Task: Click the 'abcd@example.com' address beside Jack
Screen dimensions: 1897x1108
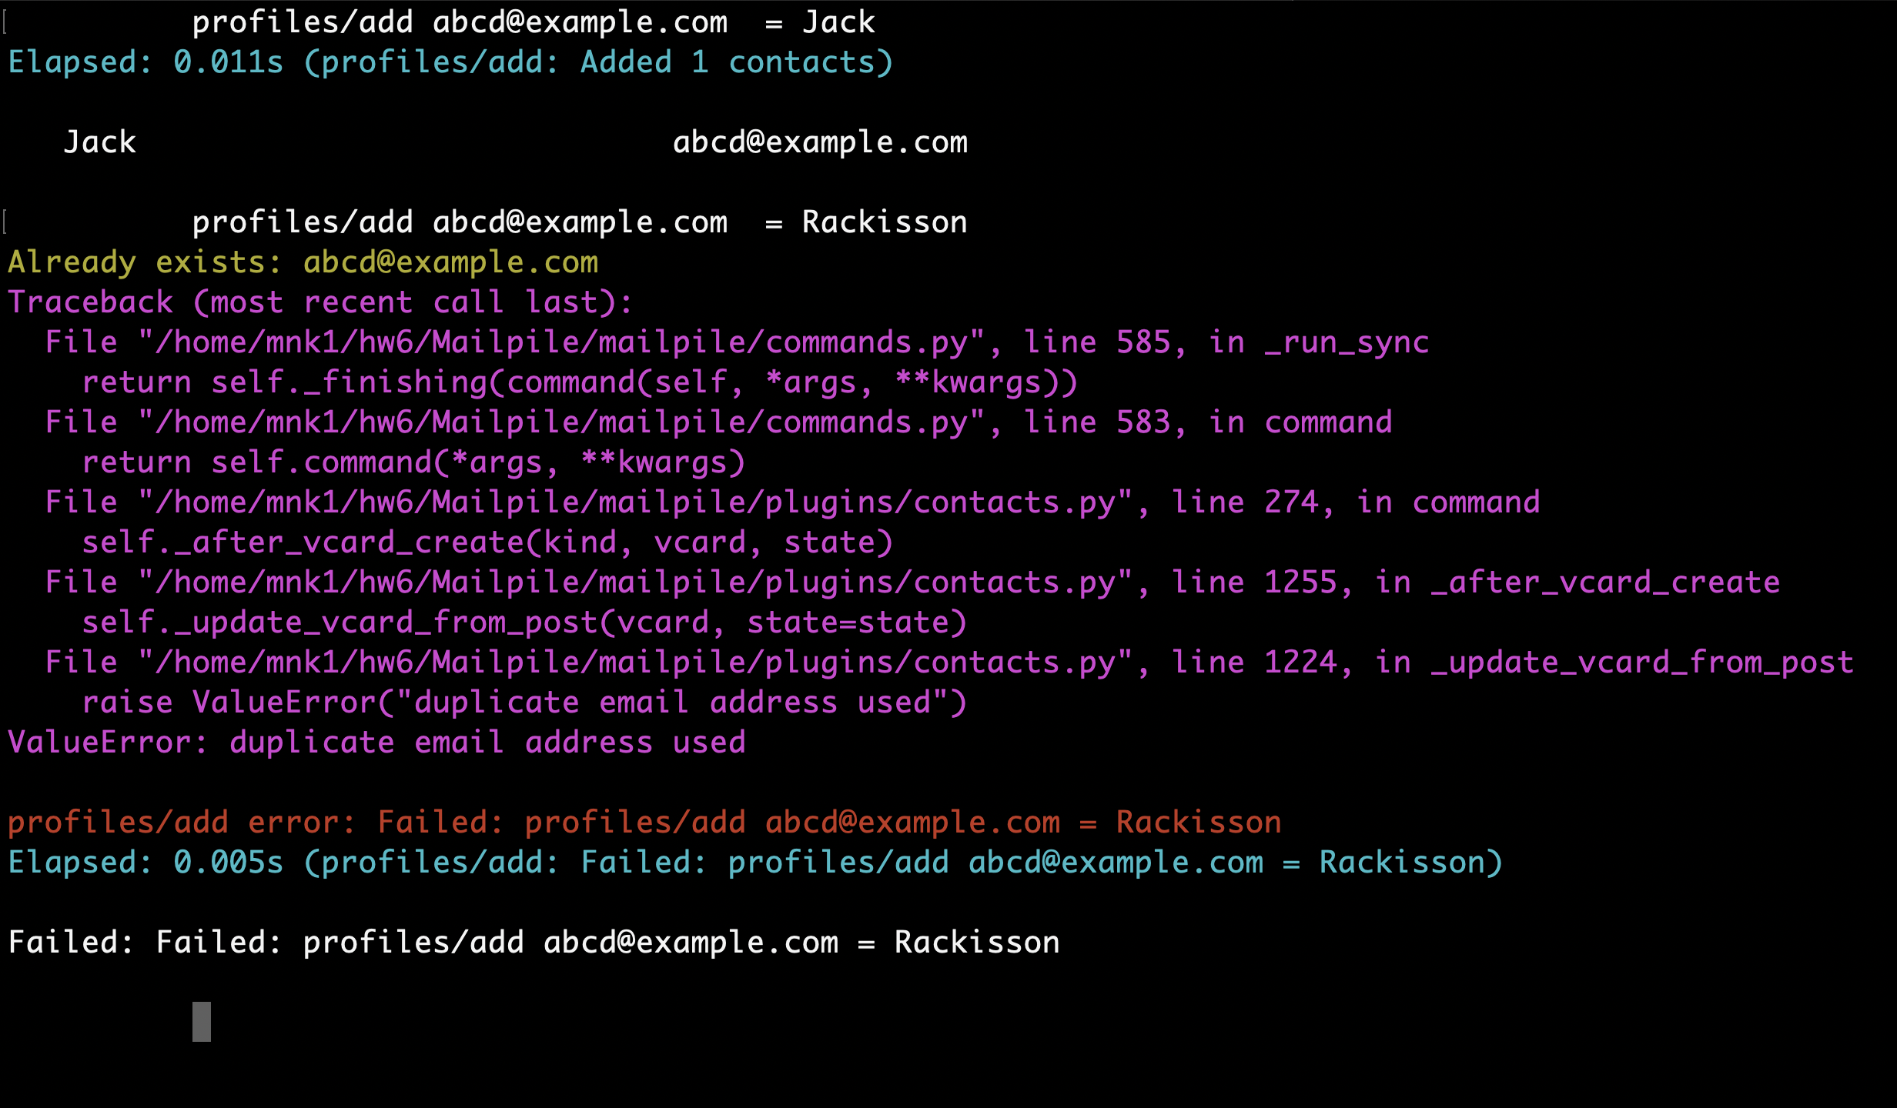Action: [x=820, y=143]
